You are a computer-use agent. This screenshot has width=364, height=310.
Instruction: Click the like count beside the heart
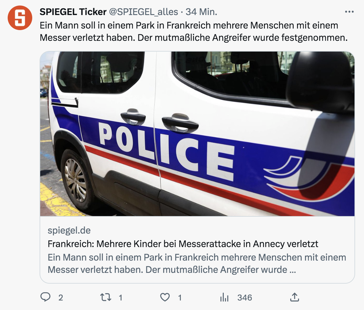point(180,298)
